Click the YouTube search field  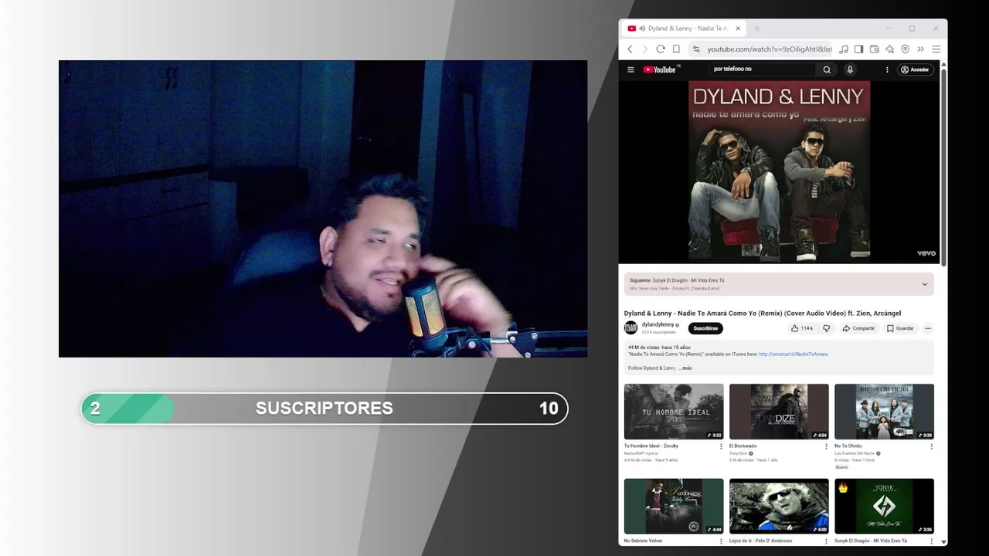762,69
